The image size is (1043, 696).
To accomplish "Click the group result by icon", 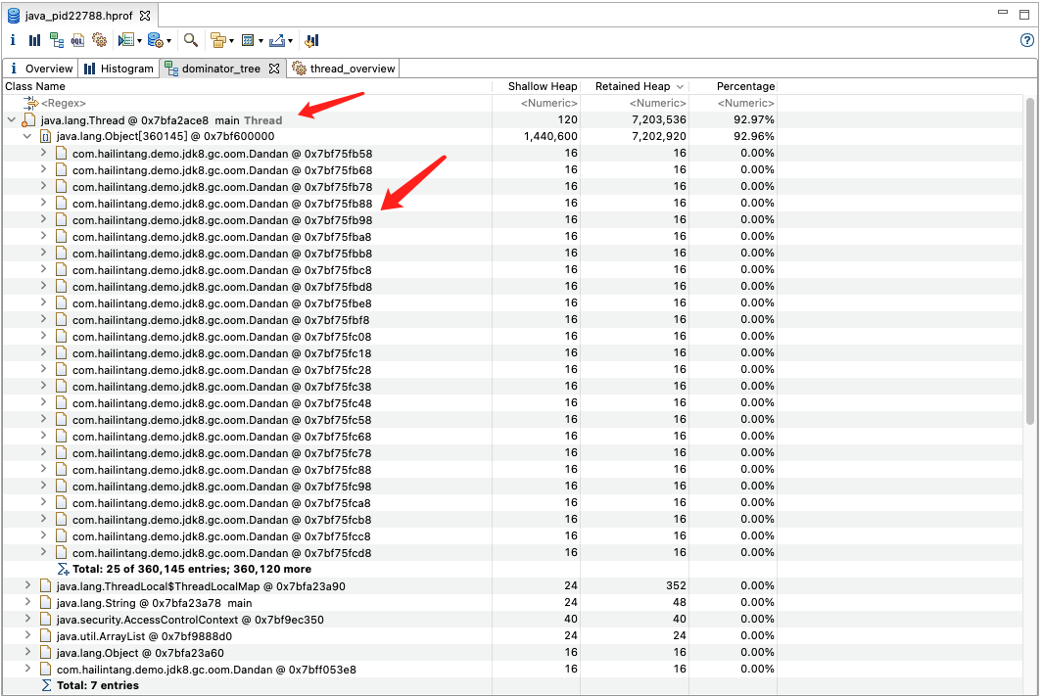I will point(217,40).
